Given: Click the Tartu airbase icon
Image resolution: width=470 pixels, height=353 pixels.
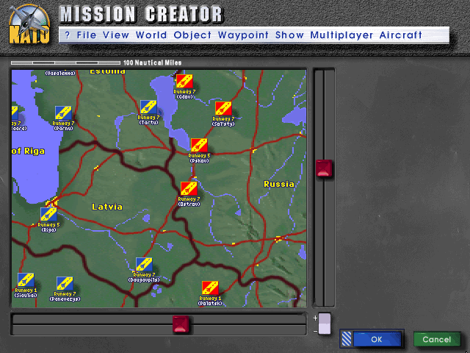Looking at the screenshot, I should 149,108.
